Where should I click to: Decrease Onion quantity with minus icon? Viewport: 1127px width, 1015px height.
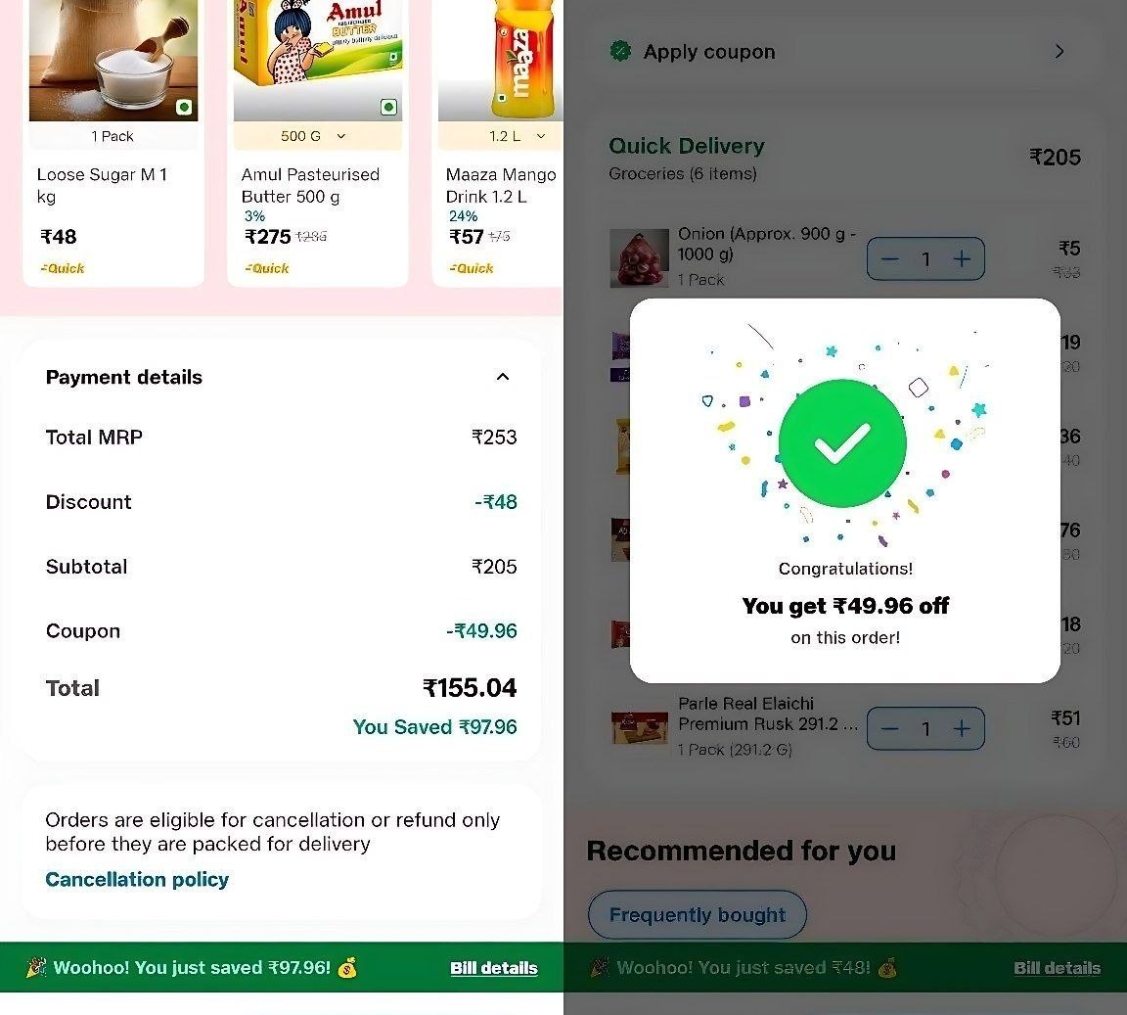coord(890,259)
